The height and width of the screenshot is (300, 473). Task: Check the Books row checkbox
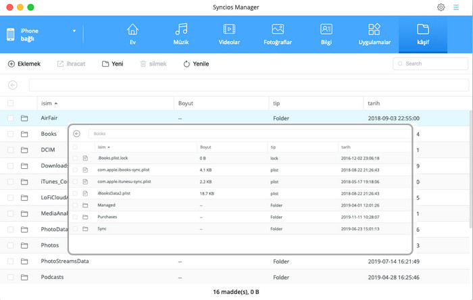(11, 134)
